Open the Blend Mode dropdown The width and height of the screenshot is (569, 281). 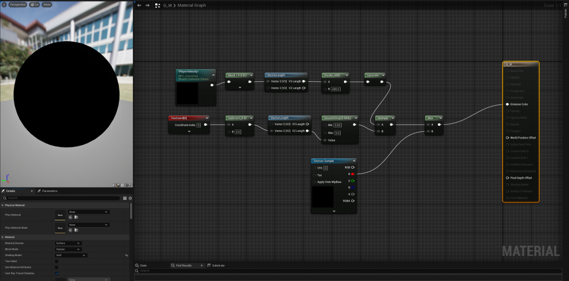pyautogui.click(x=68, y=249)
